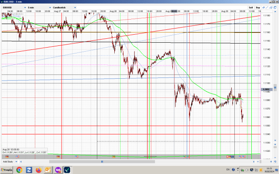This screenshot has height=174, width=279.
Task: Click the detach chart window icon
Action: click(x=275, y=8)
